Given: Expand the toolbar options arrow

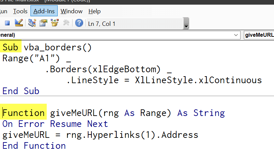Looking at the screenshot, I should pyautogui.click(x=186, y=26).
